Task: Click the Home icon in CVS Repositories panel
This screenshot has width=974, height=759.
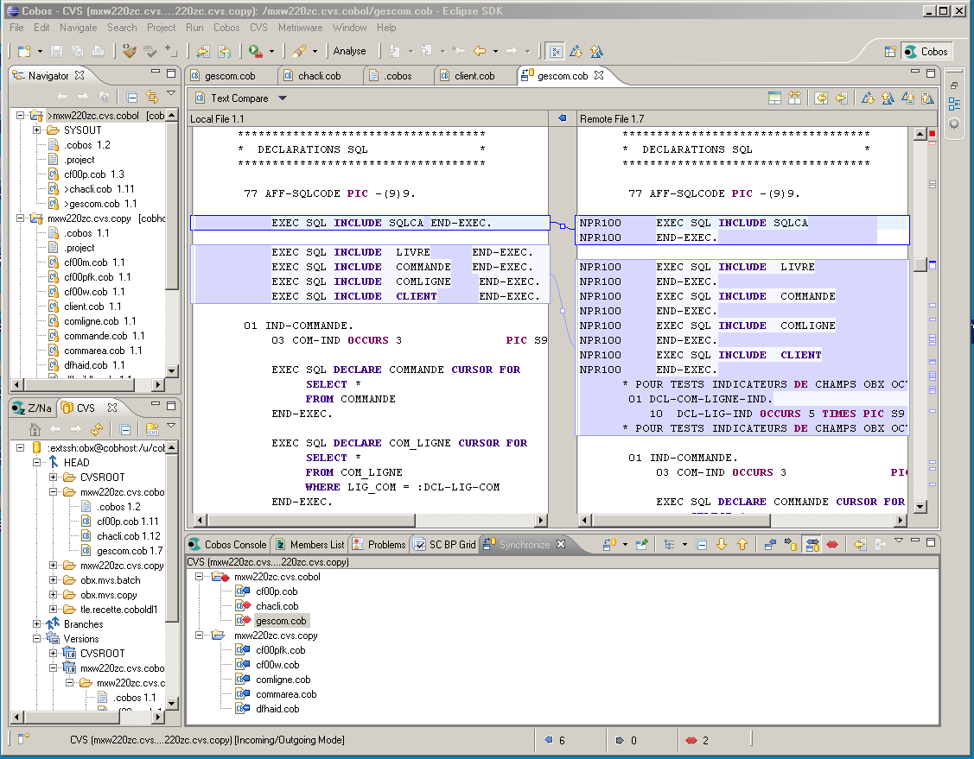Action: 35,429
